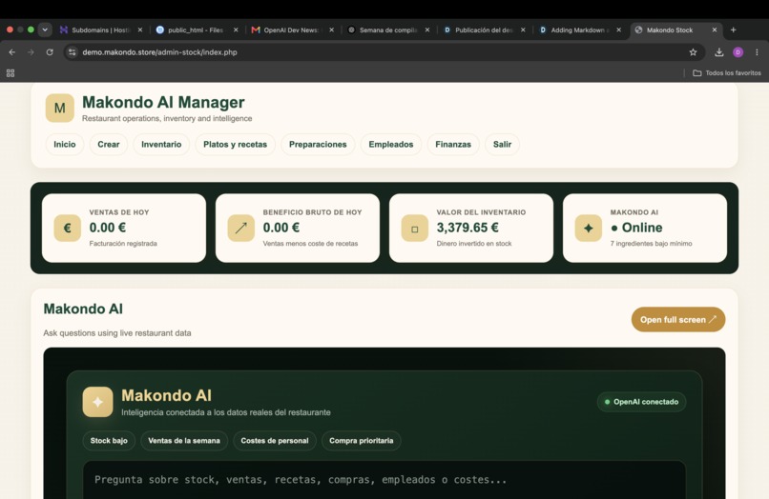
Task: Click the macOS green fullscreen window button
Action: tap(31, 30)
